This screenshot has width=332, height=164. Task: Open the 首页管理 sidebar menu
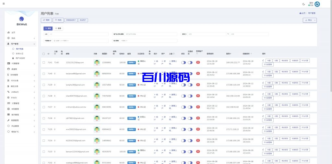click(x=21, y=115)
